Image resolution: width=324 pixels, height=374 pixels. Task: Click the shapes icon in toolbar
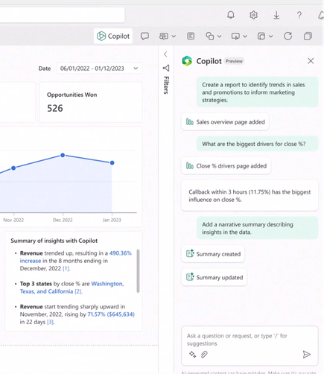click(x=210, y=37)
